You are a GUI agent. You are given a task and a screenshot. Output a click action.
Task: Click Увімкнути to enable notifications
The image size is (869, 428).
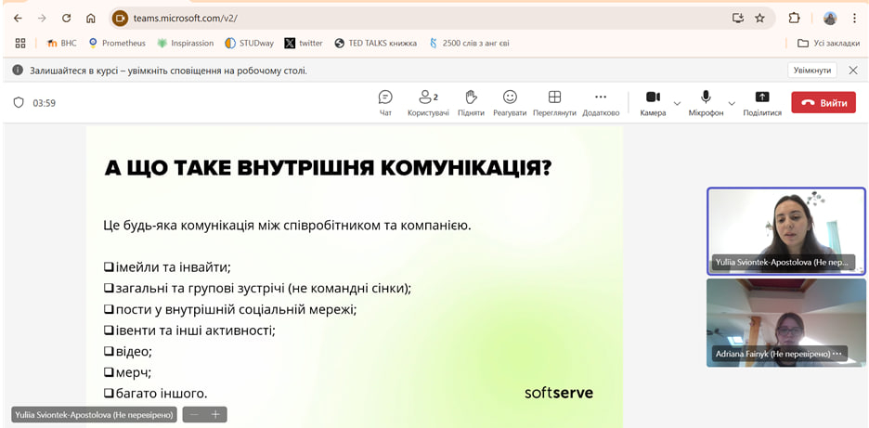[812, 71]
